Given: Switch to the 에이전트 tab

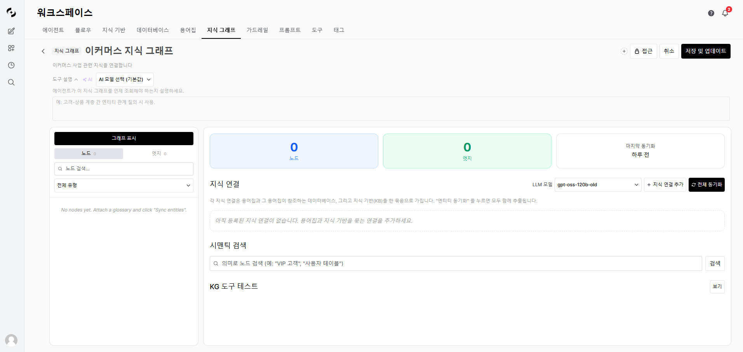Looking at the screenshot, I should click(x=53, y=30).
